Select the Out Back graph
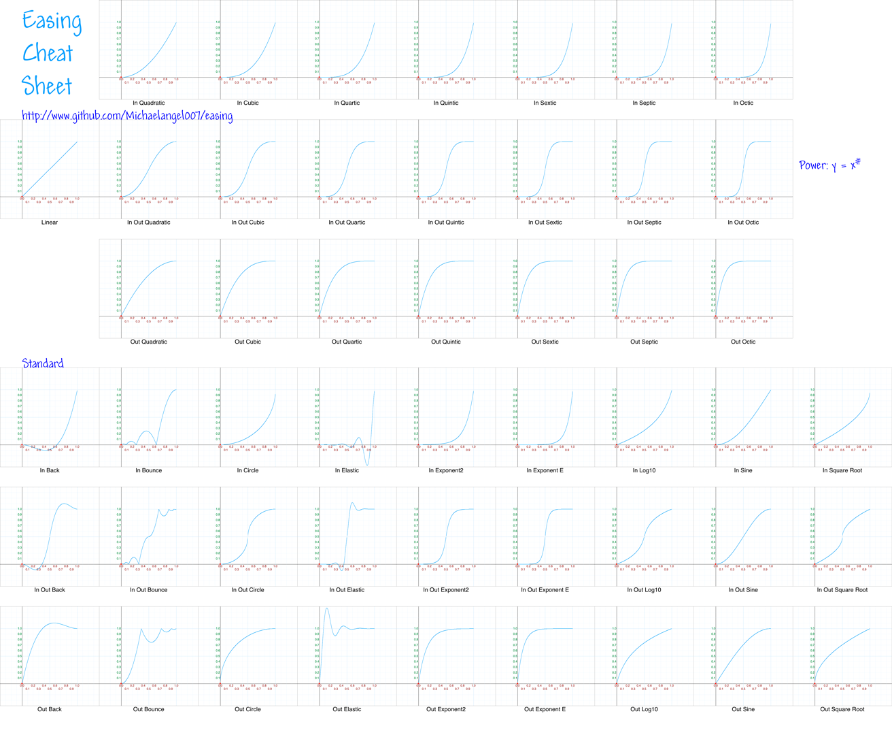This screenshot has height=735, width=892. 50,656
